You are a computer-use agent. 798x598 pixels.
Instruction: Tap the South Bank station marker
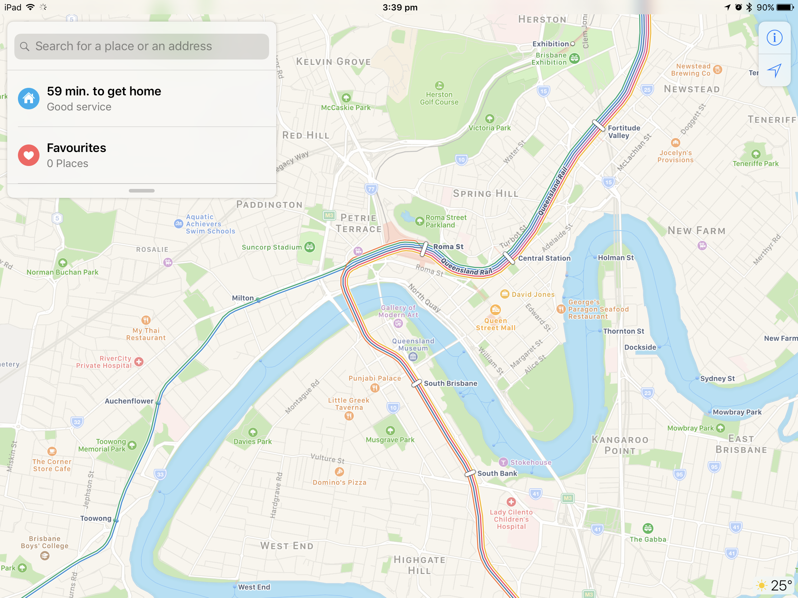pyautogui.click(x=470, y=474)
